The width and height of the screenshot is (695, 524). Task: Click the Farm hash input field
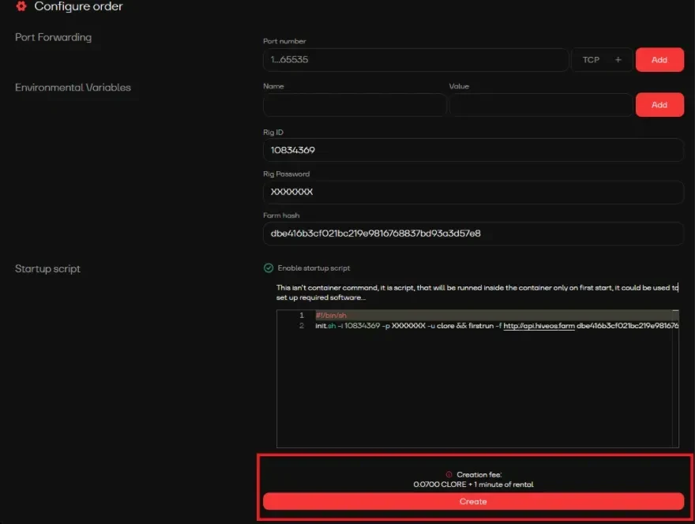(x=473, y=234)
